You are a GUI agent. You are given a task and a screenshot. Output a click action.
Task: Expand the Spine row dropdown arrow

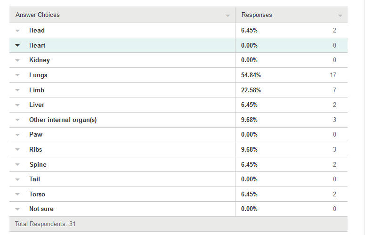17,164
